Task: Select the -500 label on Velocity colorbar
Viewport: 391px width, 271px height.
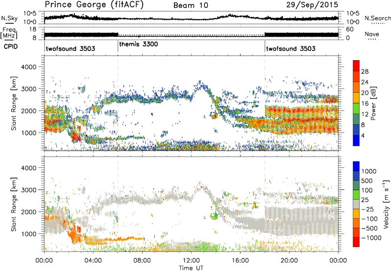Action: coord(369,228)
